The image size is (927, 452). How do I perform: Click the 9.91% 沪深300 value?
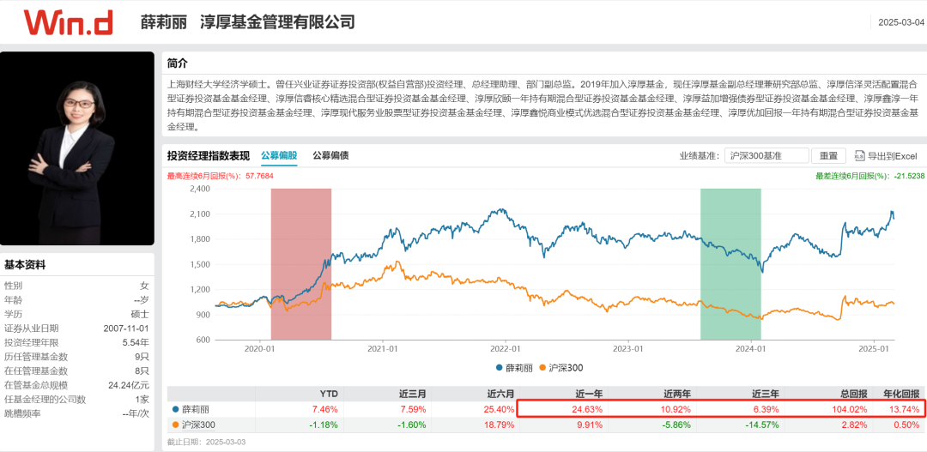(590, 425)
